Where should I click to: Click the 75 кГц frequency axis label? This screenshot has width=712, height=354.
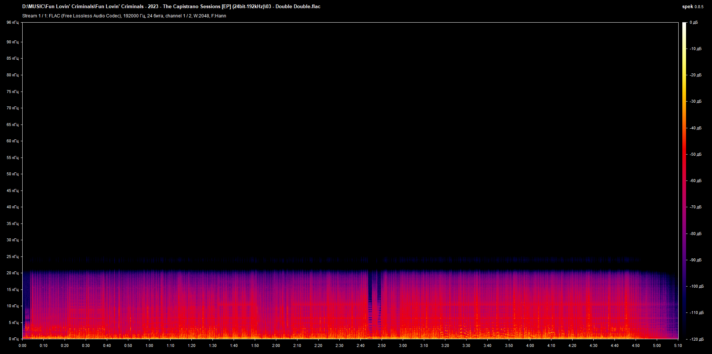pos(12,92)
